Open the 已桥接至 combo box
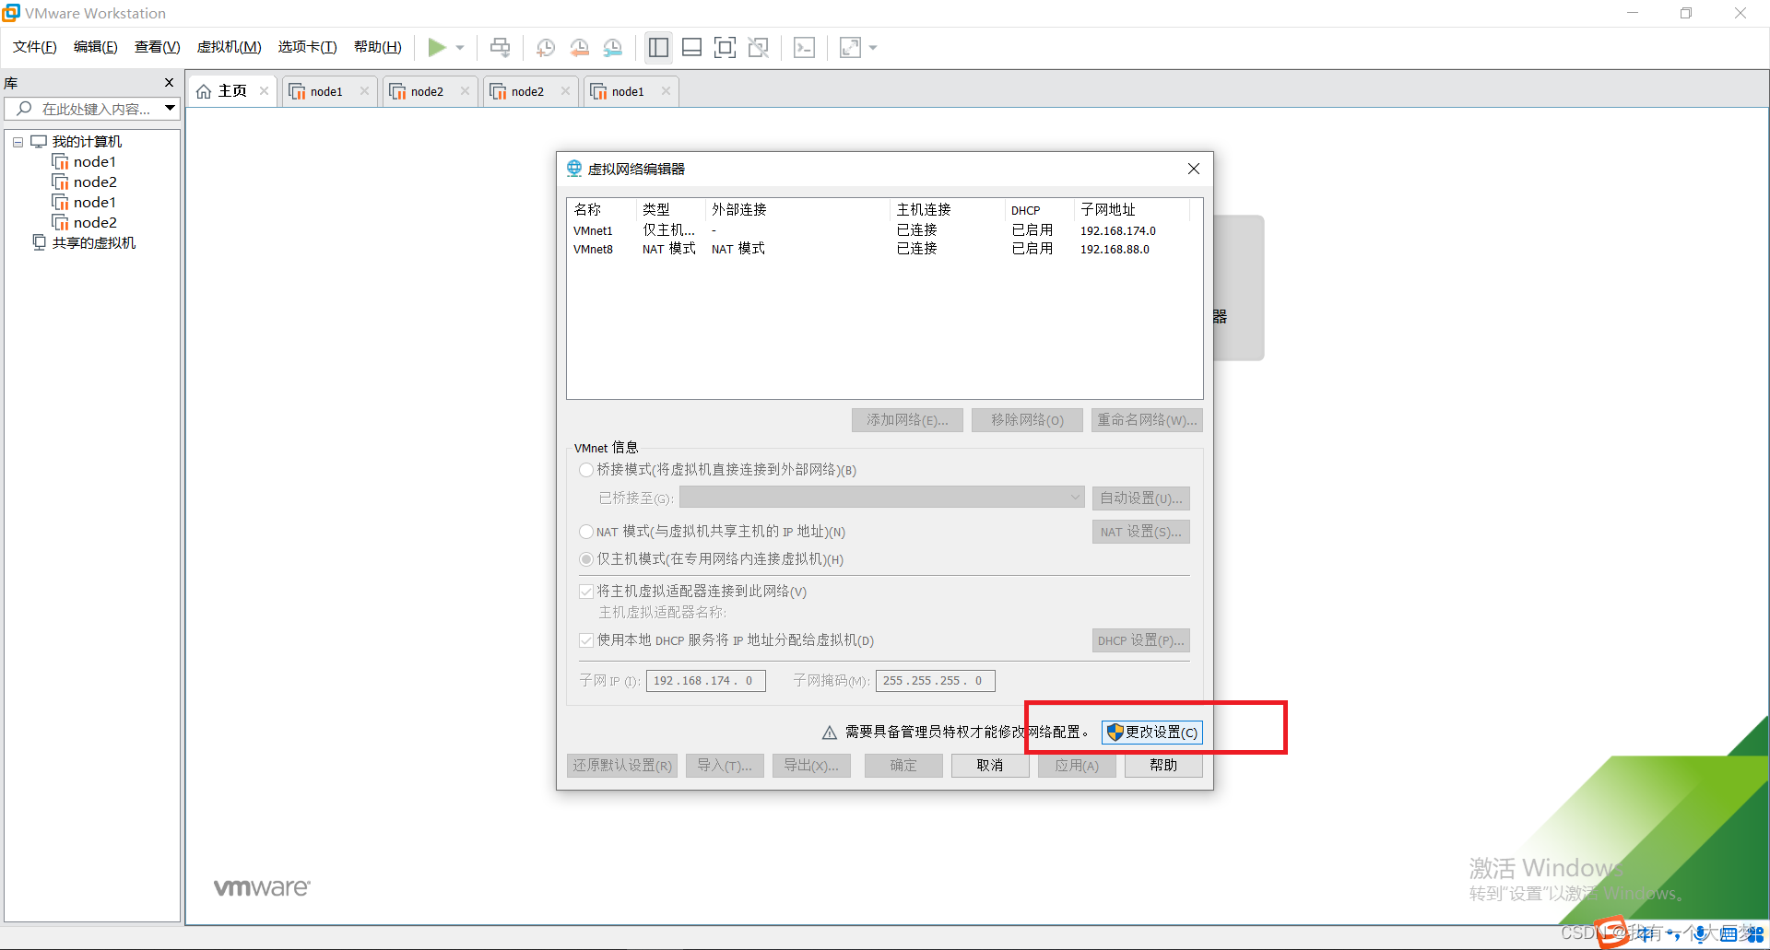The height and width of the screenshot is (950, 1770). tap(882, 498)
